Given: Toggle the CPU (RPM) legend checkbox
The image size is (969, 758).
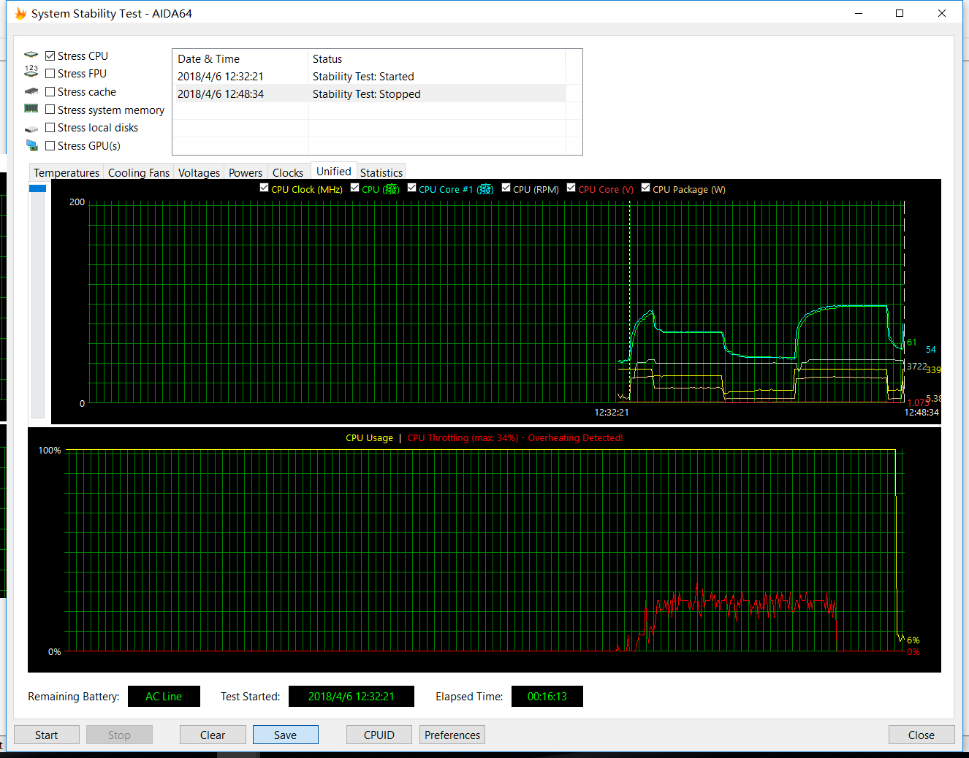Looking at the screenshot, I should coord(506,188).
